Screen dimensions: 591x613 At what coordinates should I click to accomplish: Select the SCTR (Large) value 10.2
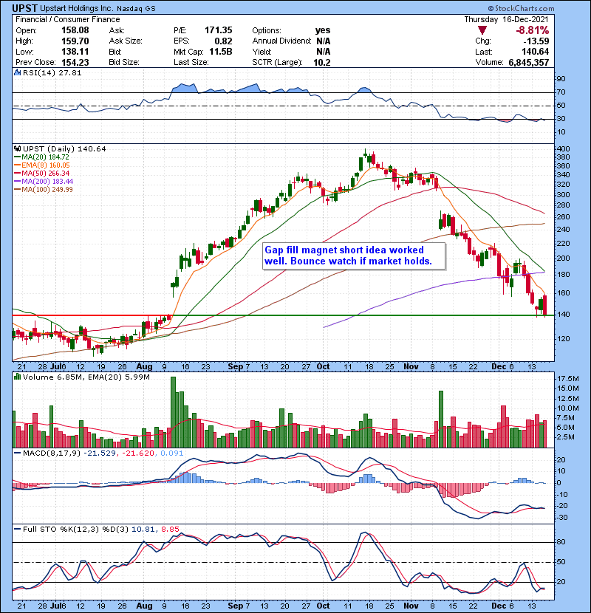322,63
